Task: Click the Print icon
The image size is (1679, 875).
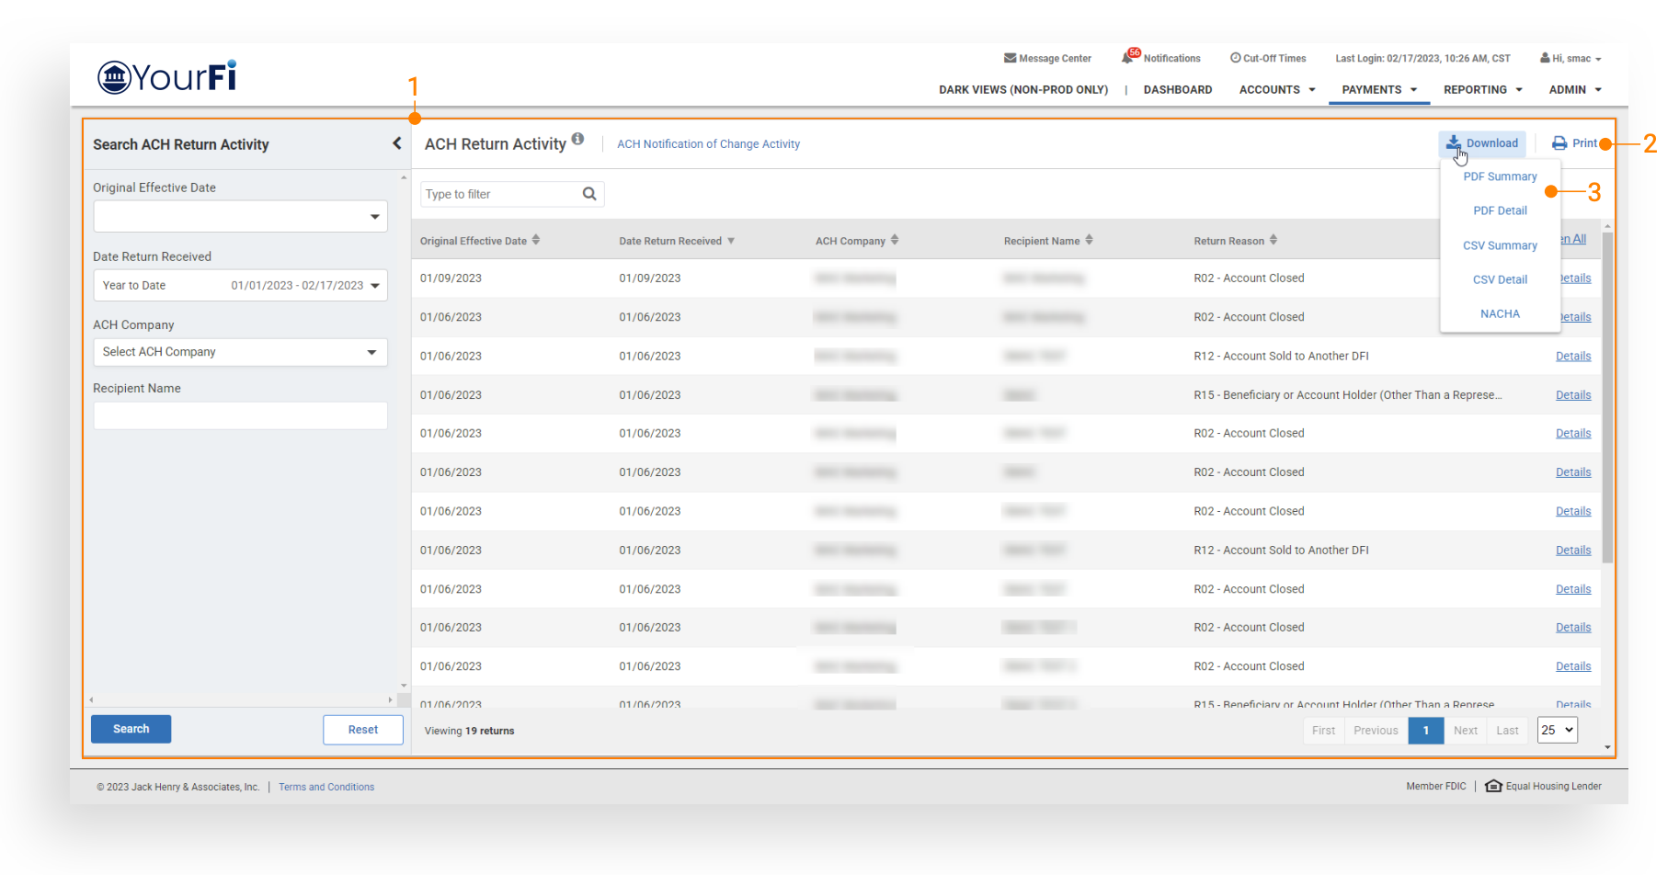Action: tap(1559, 143)
